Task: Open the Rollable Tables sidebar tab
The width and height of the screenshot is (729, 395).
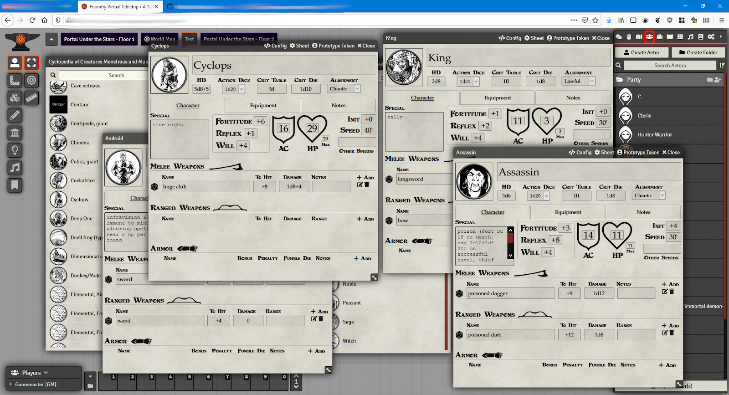Action: (680, 37)
